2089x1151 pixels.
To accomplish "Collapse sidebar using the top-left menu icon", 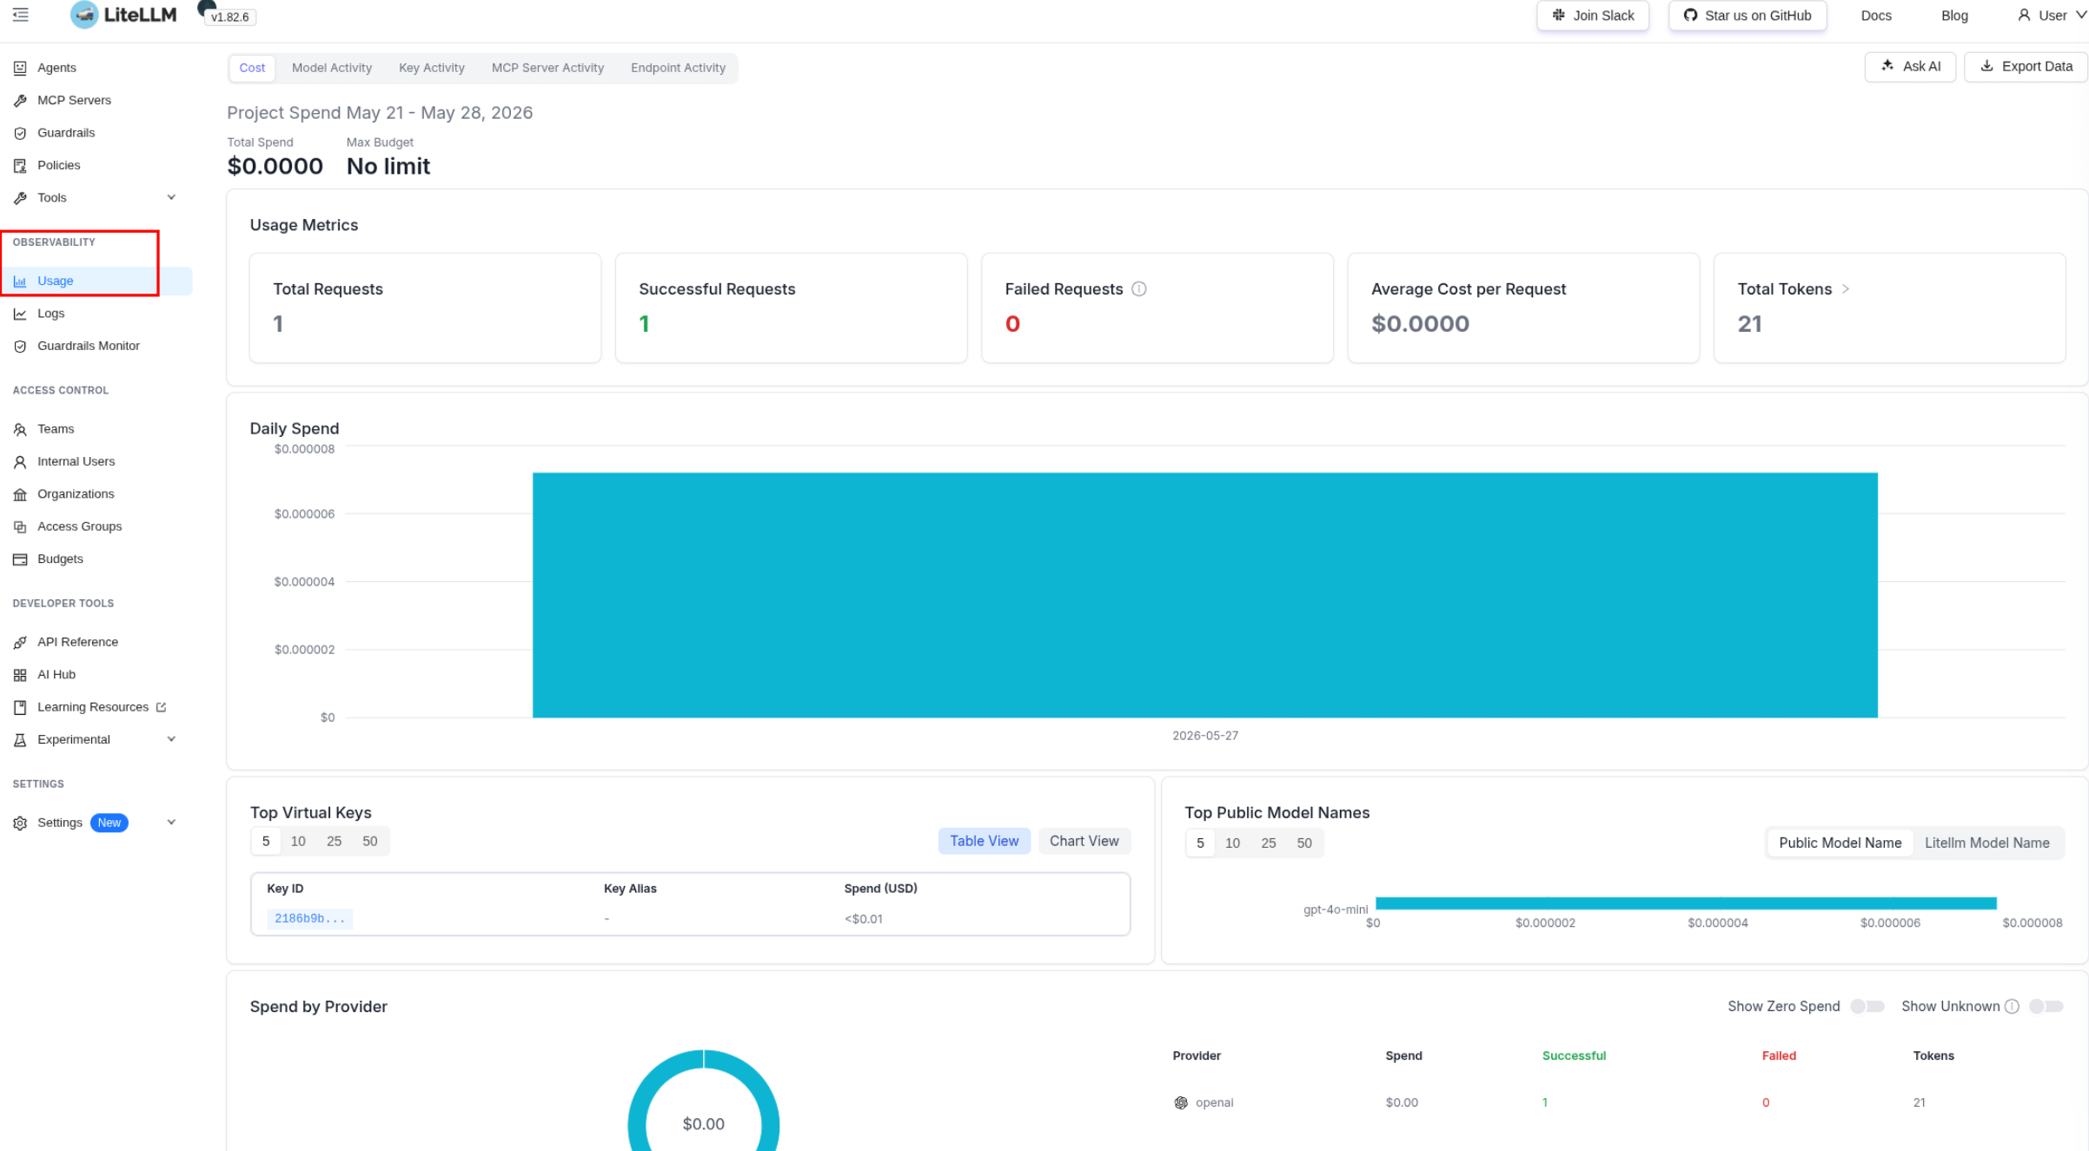I will click(20, 15).
